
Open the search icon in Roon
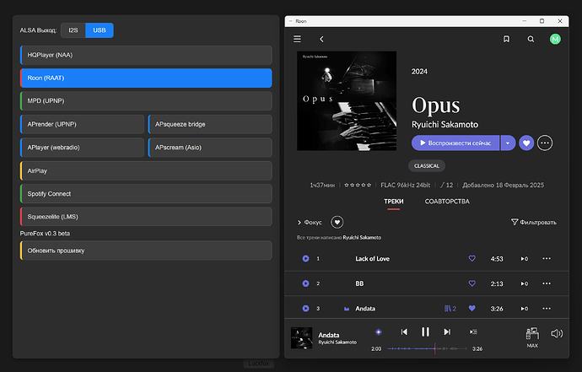[531, 39]
